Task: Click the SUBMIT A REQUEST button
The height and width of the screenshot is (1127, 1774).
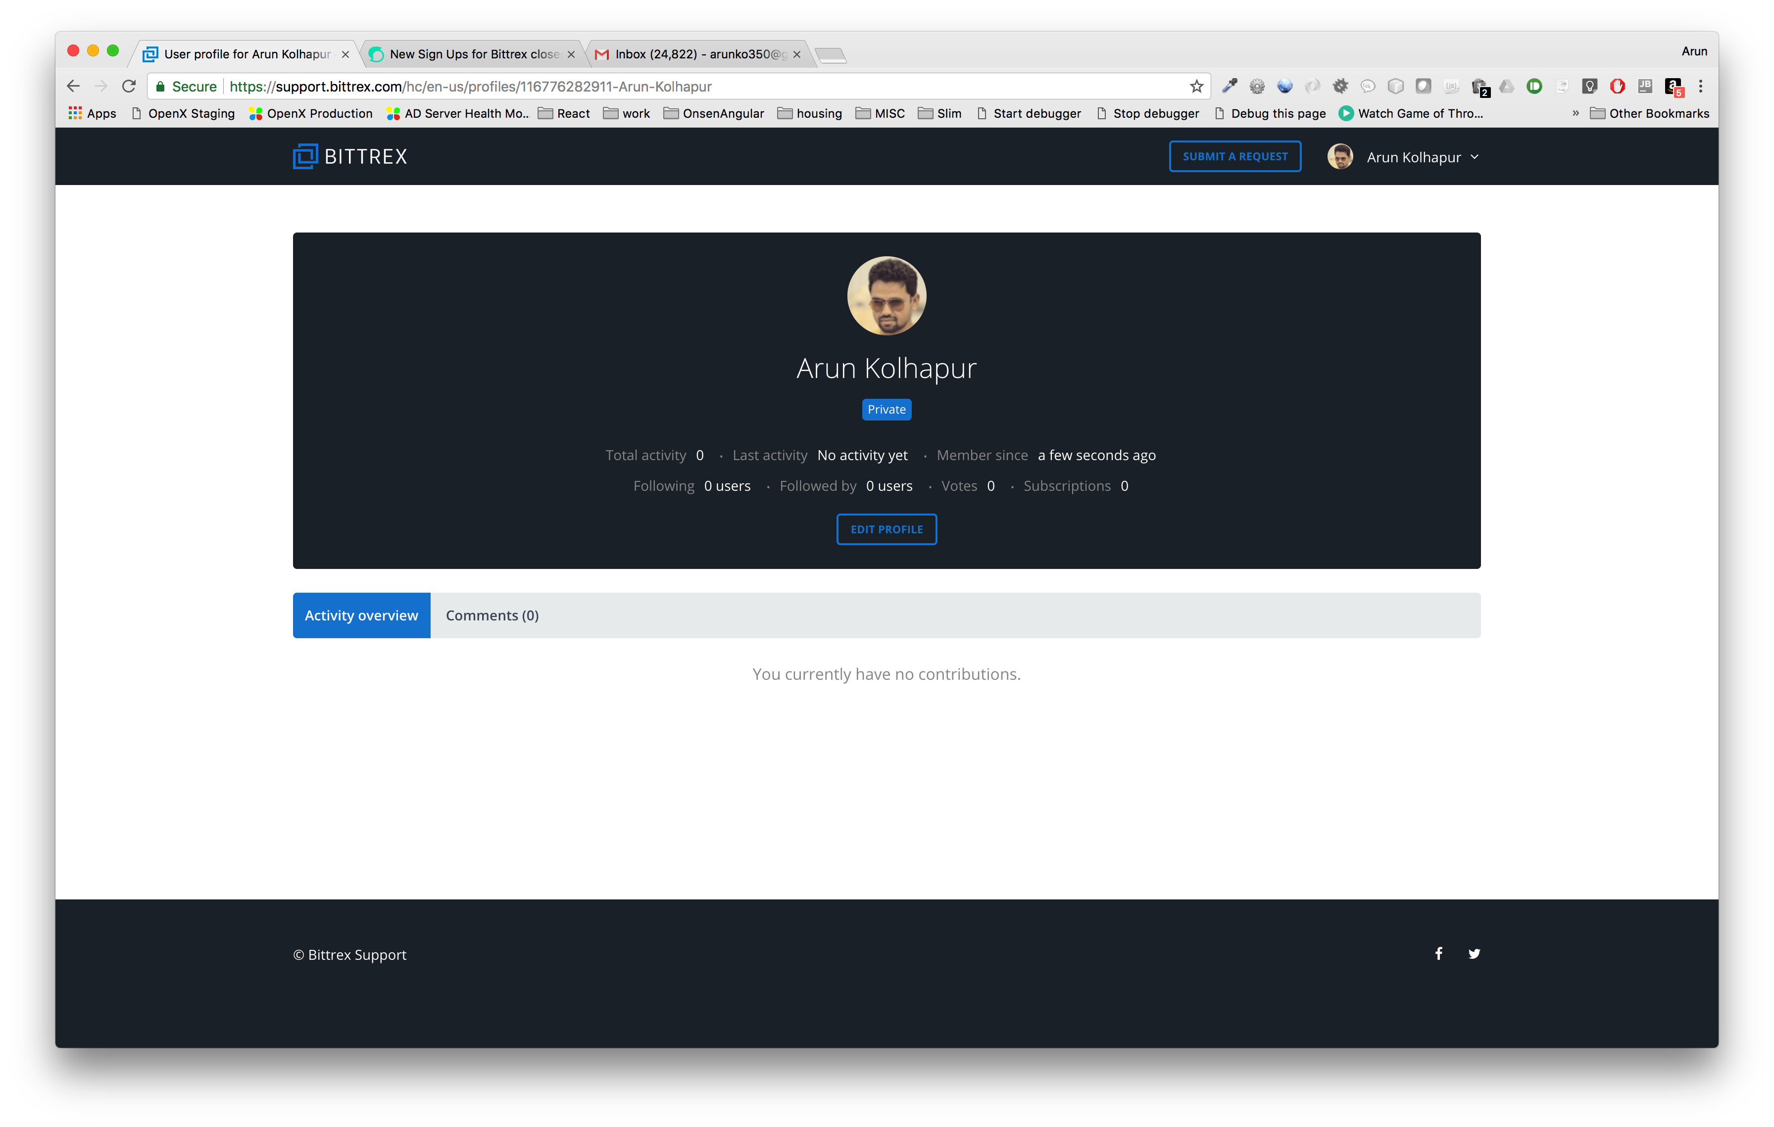Action: point(1235,156)
